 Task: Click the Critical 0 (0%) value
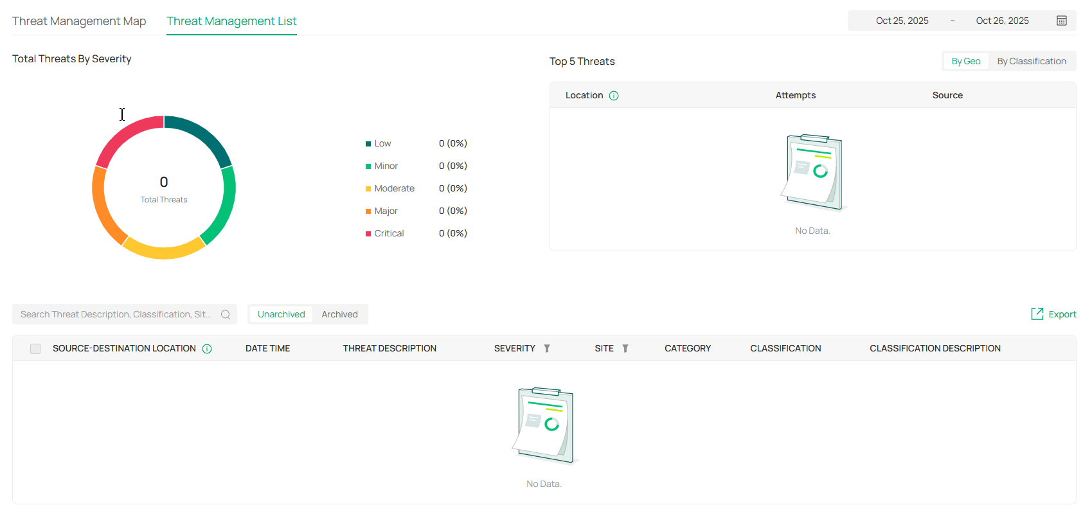point(453,233)
